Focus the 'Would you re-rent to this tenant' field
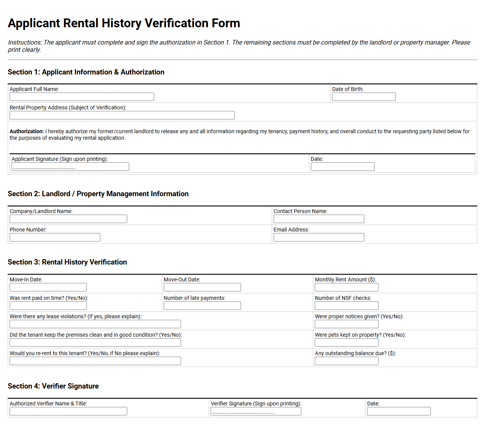Viewport: 485px width, 430px height. pos(95,361)
